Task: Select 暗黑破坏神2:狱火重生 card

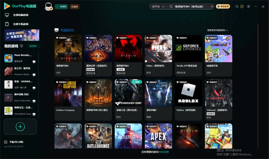Action: click(x=98, y=100)
